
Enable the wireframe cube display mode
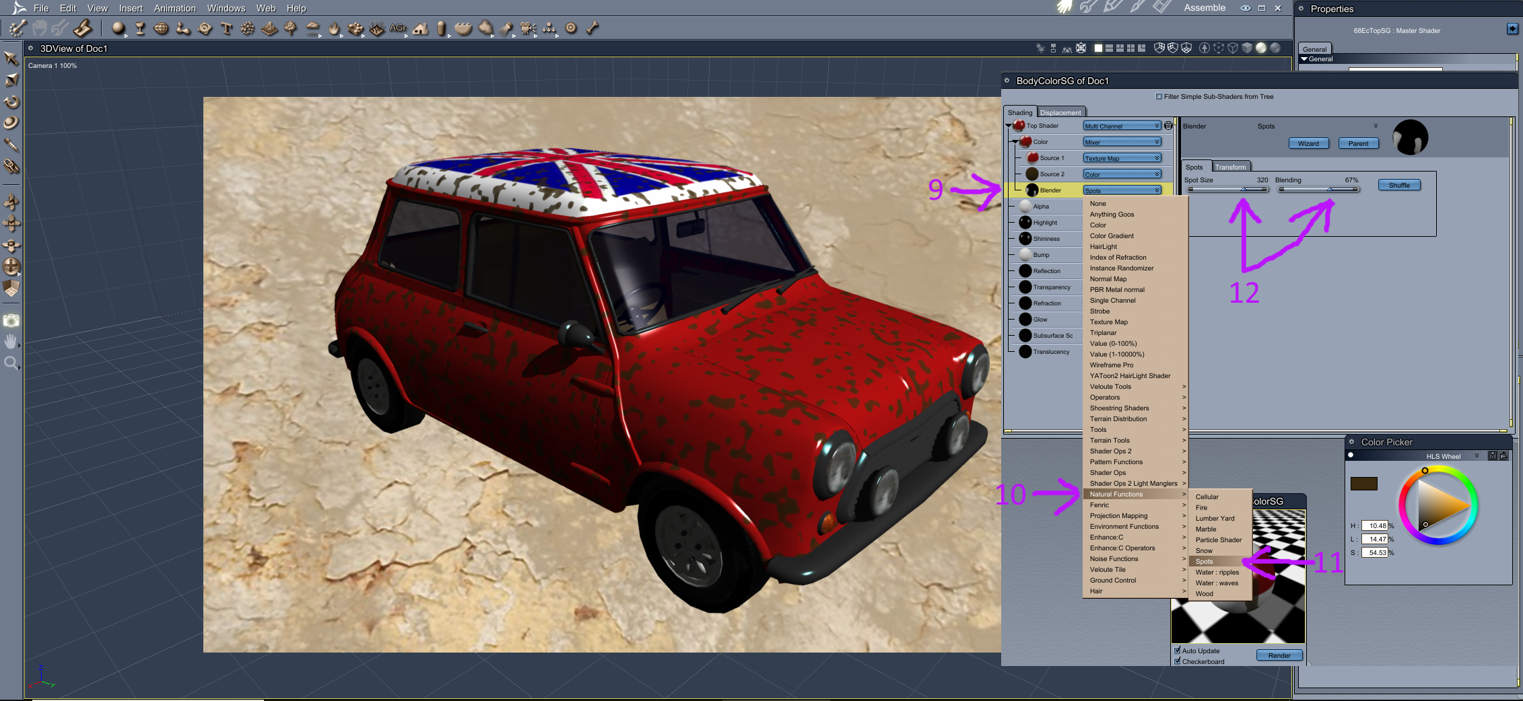(x=1233, y=48)
